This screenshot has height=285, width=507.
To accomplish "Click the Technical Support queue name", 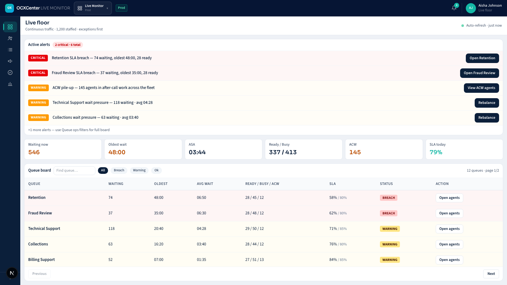I will point(44,229).
